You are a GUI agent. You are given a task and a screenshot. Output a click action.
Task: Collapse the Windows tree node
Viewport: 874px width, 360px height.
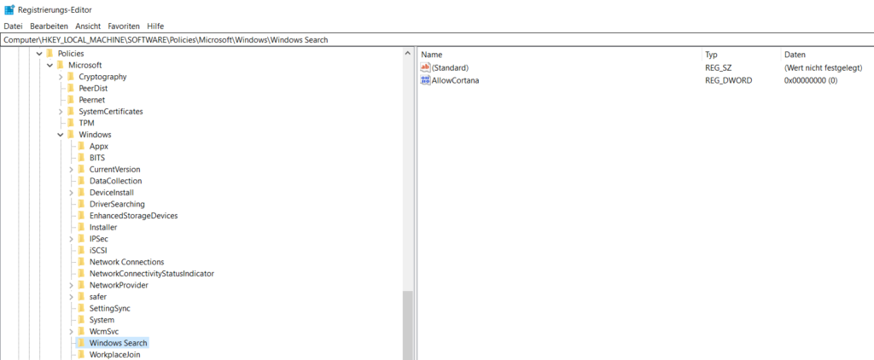coord(61,135)
